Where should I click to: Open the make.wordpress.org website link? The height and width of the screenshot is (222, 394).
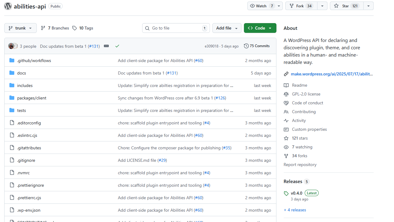point(331,74)
